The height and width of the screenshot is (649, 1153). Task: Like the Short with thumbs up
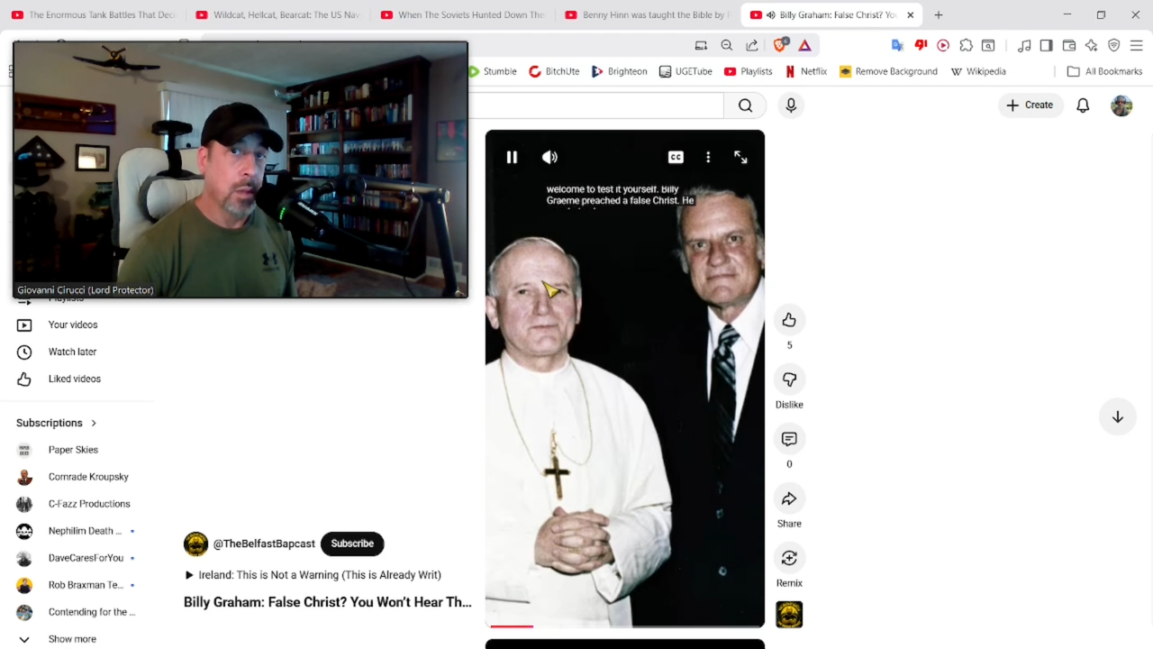(x=789, y=320)
